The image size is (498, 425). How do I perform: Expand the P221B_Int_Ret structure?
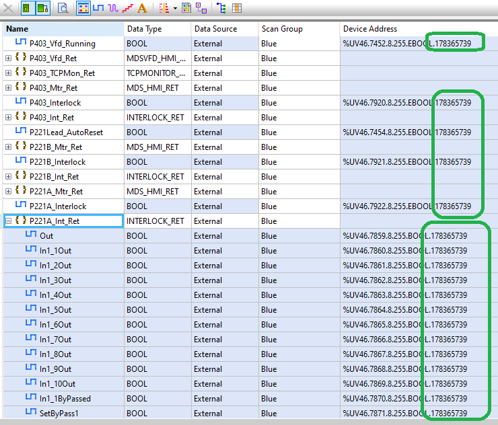(x=9, y=177)
